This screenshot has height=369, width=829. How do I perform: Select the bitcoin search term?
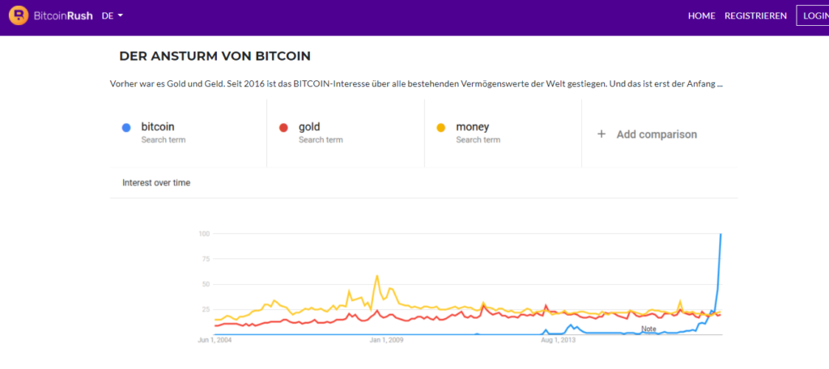click(x=158, y=127)
